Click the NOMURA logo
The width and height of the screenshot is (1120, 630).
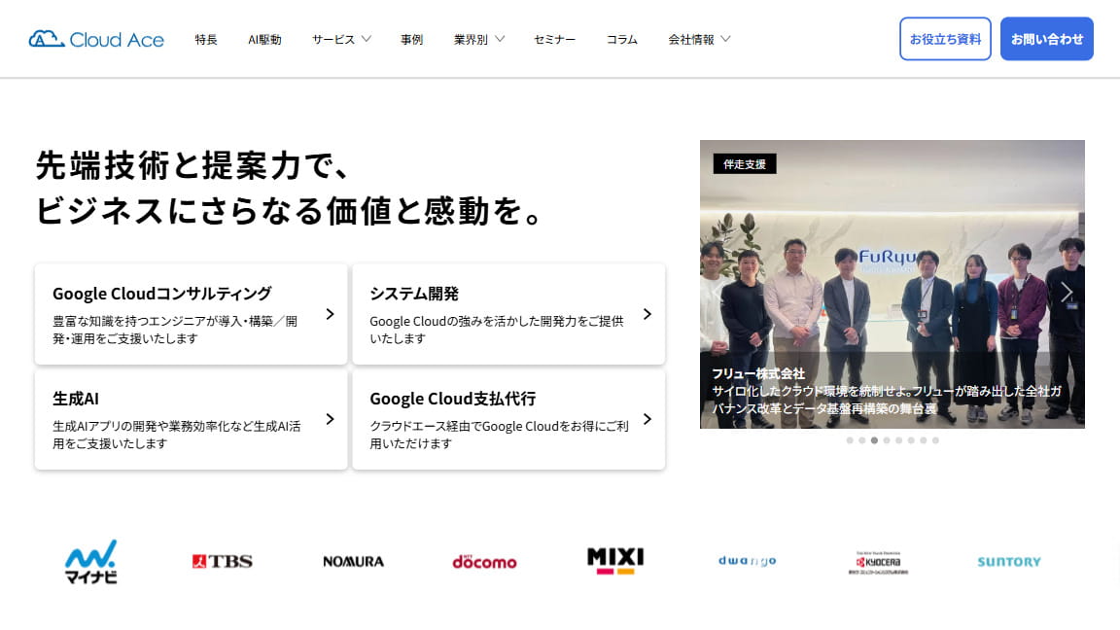(x=353, y=561)
